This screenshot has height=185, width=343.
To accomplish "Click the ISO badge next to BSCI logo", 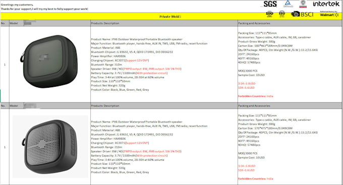I will (282, 14).
